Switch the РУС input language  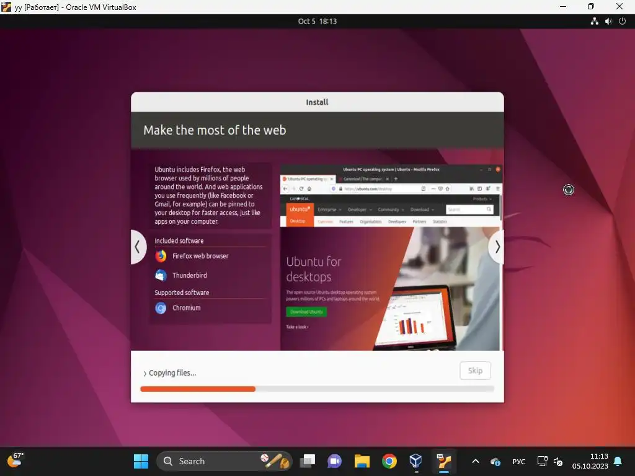(x=519, y=461)
